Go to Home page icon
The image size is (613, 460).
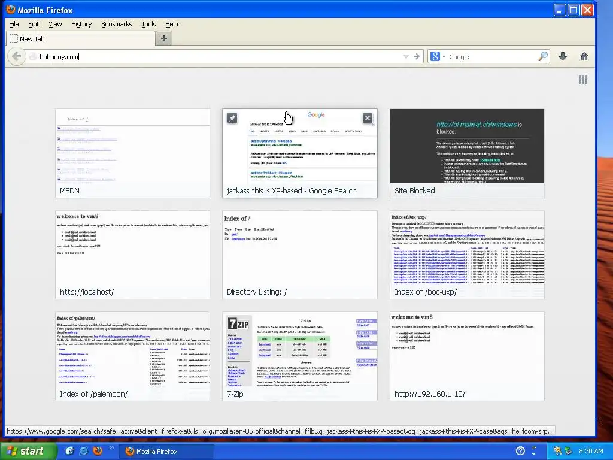click(x=584, y=56)
